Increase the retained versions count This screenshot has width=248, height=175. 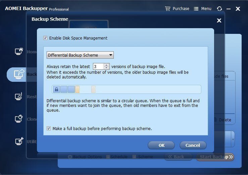click(x=106, y=65)
